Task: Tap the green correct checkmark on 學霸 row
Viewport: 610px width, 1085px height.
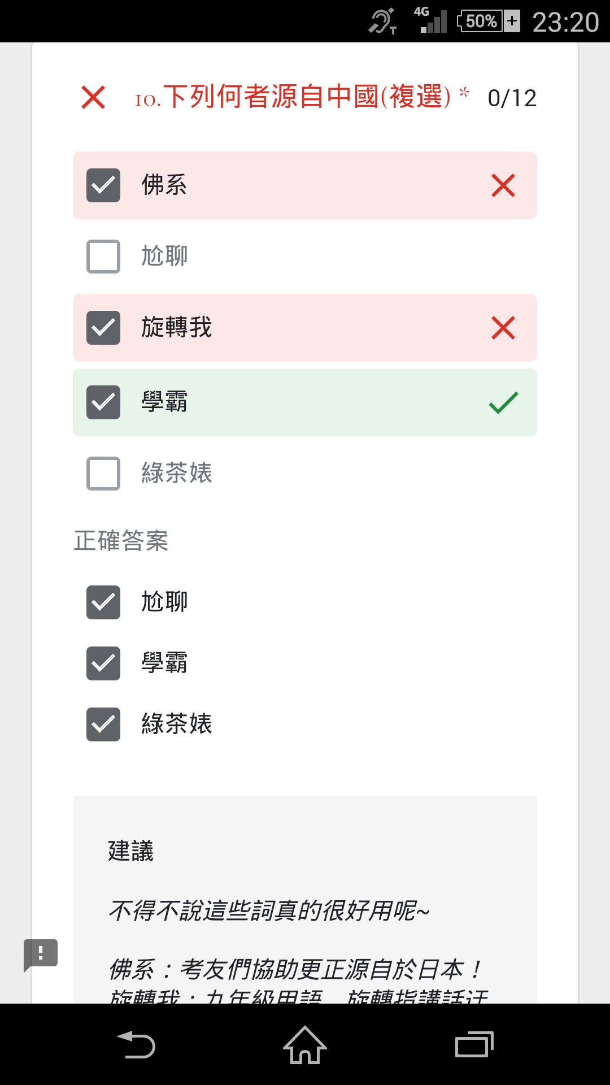Action: (x=503, y=402)
